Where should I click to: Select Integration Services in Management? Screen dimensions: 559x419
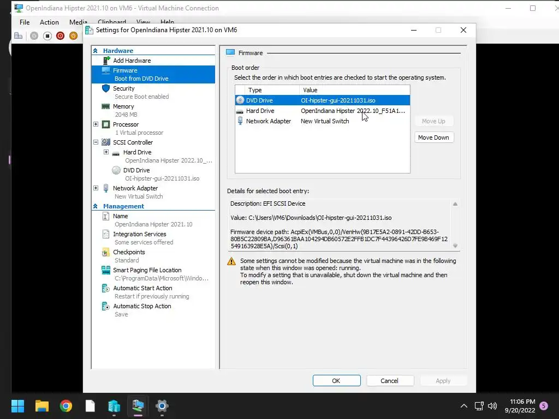click(153, 238)
